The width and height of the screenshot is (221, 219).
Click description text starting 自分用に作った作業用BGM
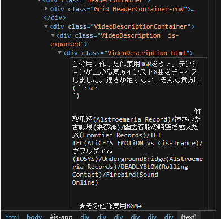pyautogui.click(x=136, y=64)
